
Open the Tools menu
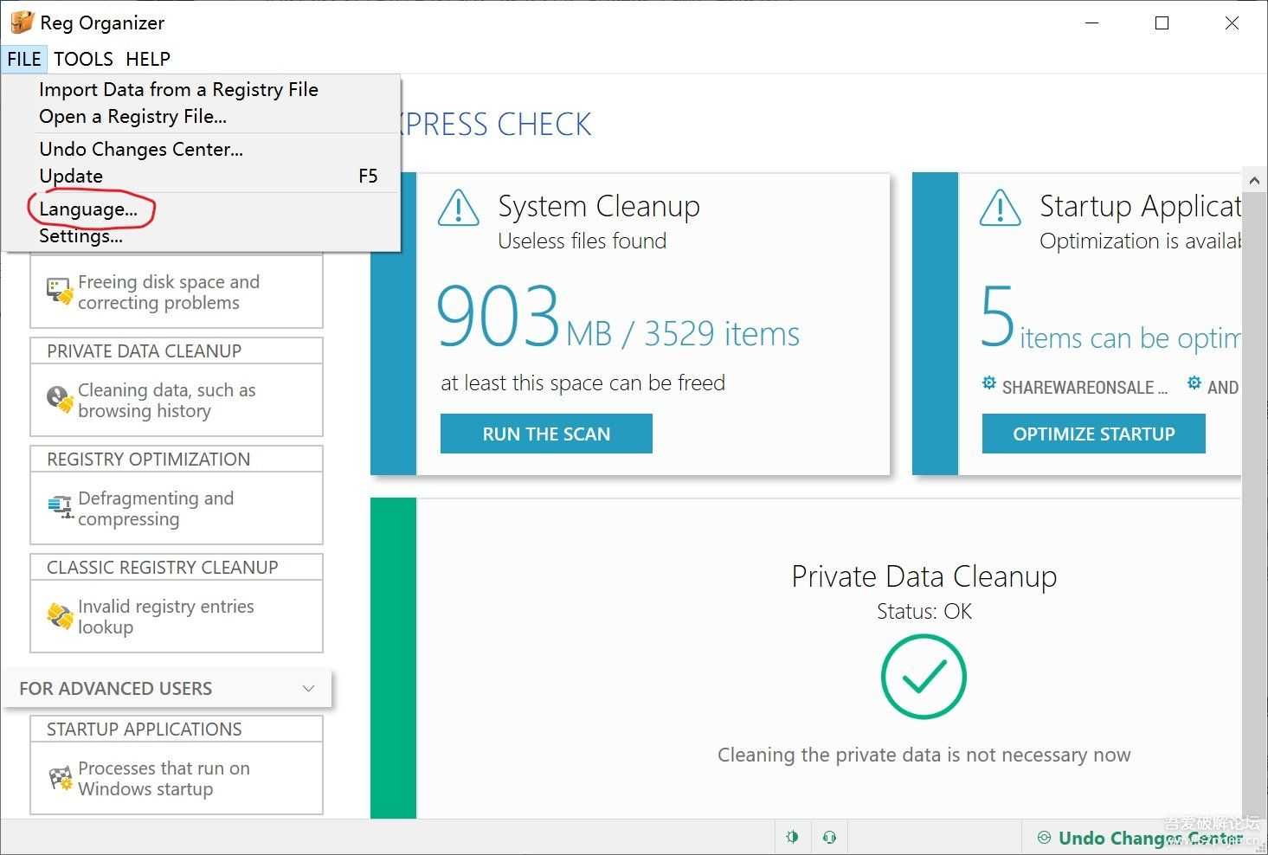[x=83, y=59]
